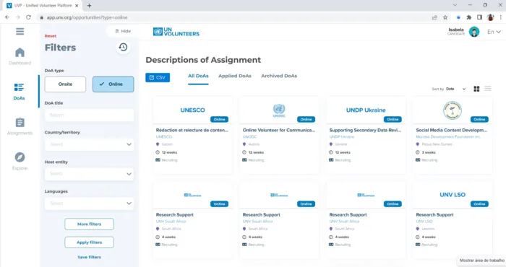This screenshot has width=506, height=267.
Task: Open the UNESCO Rédaction et relecture card title
Action: click(x=192, y=130)
